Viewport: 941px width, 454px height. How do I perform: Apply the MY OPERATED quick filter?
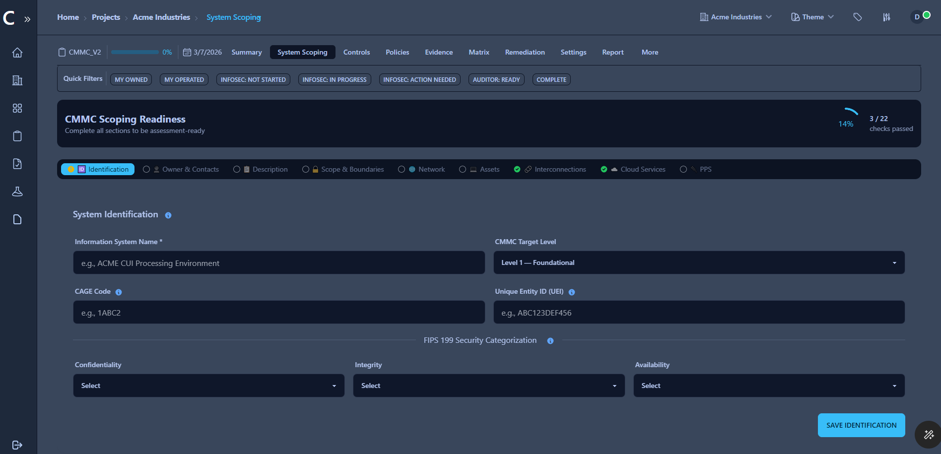184,79
